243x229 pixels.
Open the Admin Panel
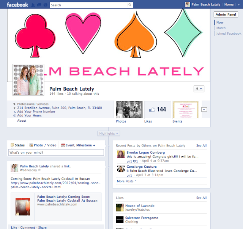[226, 14]
